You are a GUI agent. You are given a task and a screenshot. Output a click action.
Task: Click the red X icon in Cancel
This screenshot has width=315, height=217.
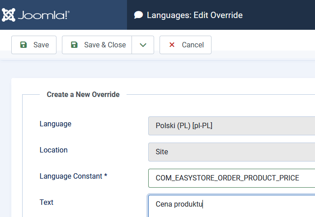(172, 45)
